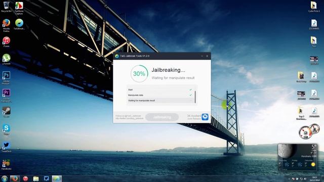Select the "Manipulate data" step row

(160, 95)
